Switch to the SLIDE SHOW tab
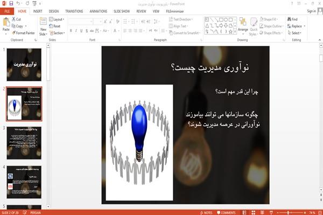This screenshot has width=323, height=215. coord(122,11)
